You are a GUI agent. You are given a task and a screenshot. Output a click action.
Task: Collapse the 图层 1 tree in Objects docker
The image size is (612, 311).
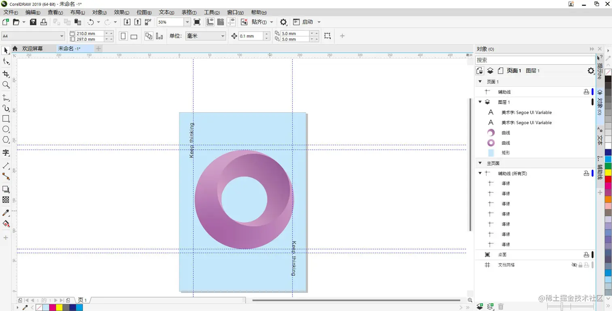point(480,102)
